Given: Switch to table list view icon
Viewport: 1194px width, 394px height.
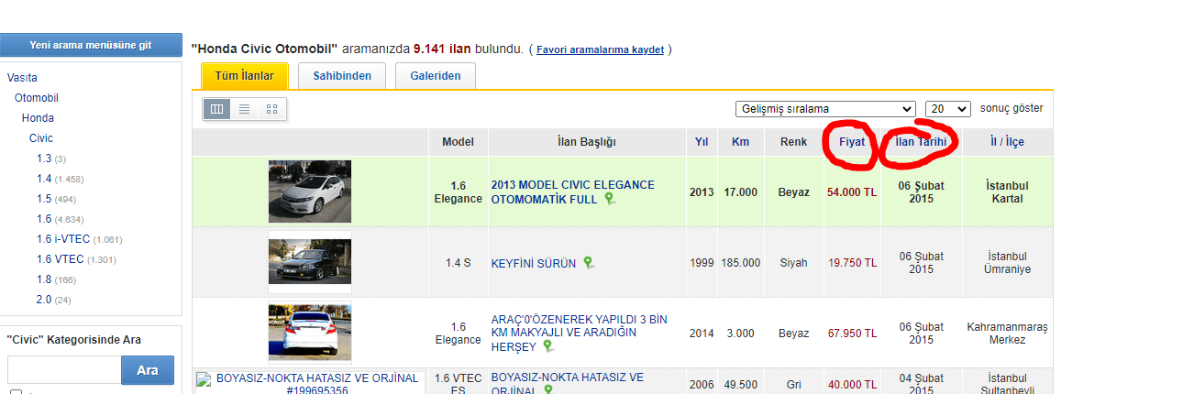Looking at the screenshot, I should coord(217,109).
